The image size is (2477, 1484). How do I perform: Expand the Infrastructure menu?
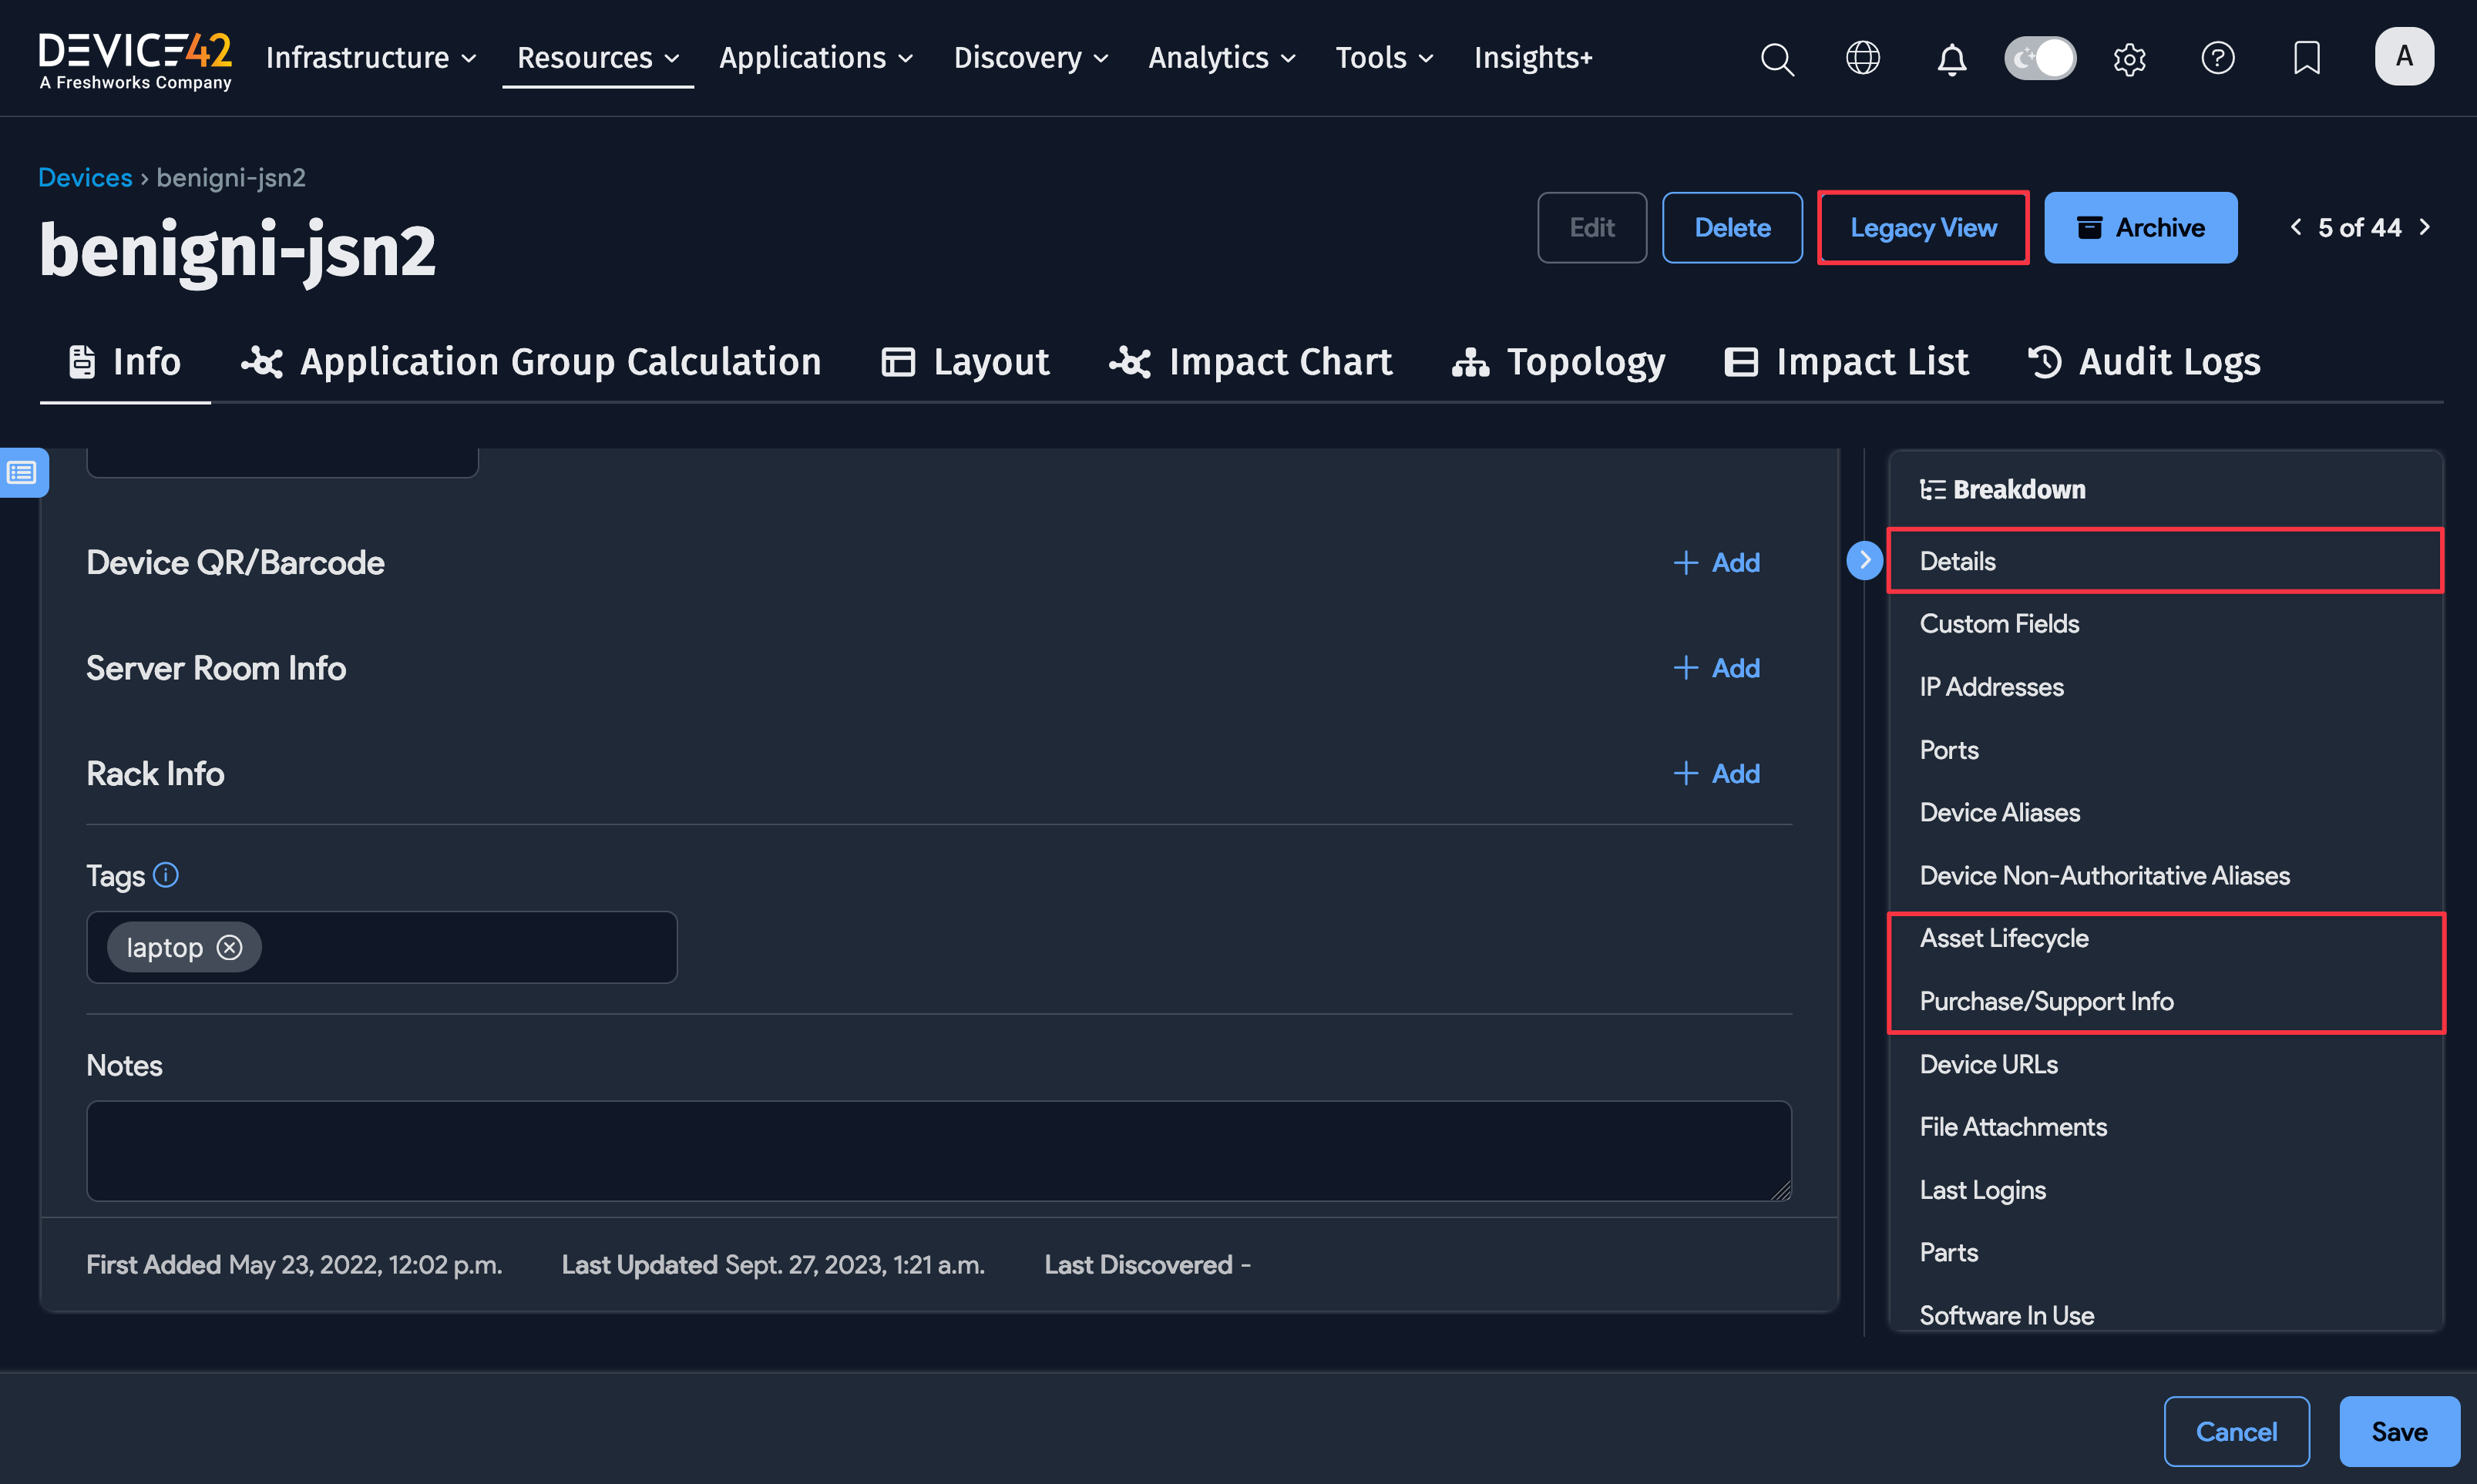371,58
